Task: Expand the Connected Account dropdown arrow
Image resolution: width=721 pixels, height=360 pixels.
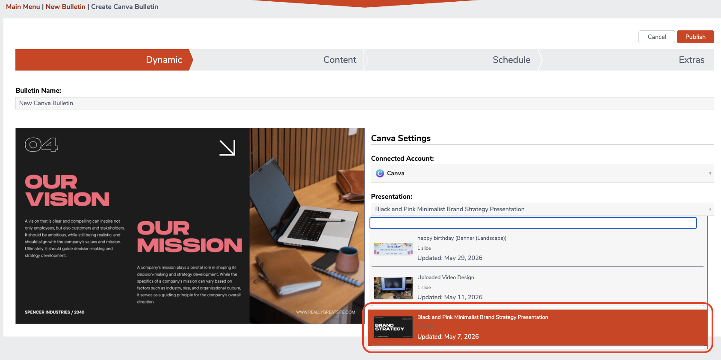Action: pyautogui.click(x=710, y=173)
